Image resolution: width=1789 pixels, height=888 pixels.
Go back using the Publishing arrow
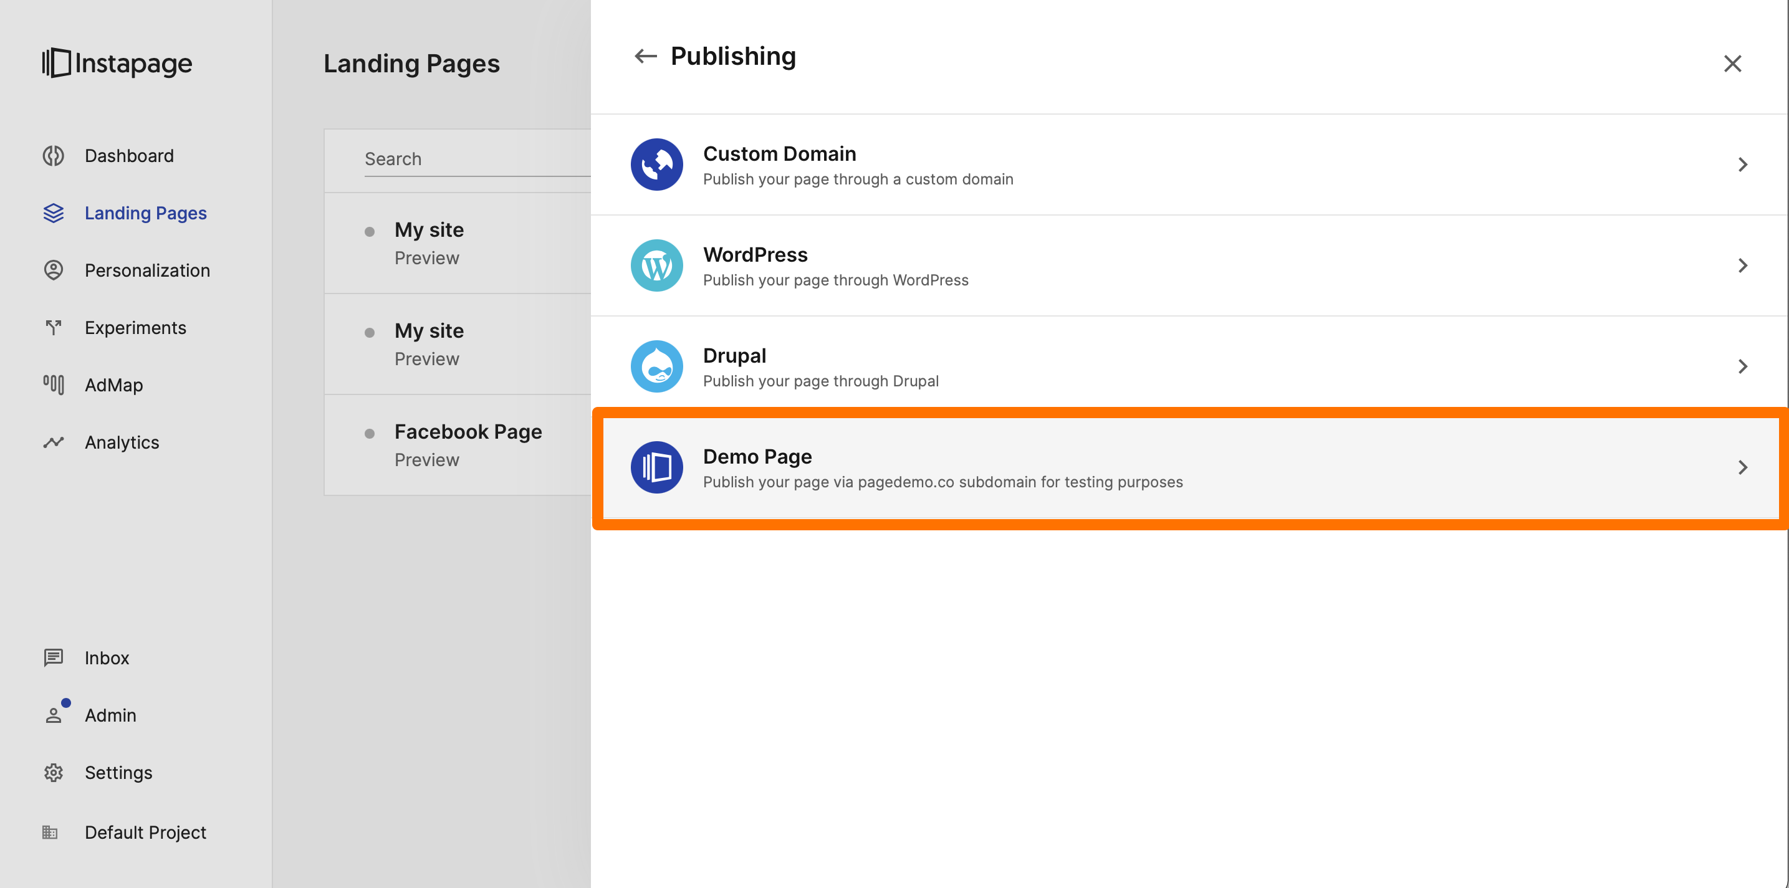[645, 56]
